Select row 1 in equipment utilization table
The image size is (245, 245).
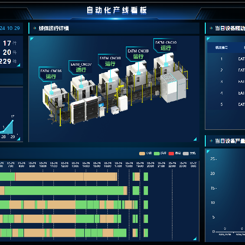pyautogui.click(x=226, y=59)
